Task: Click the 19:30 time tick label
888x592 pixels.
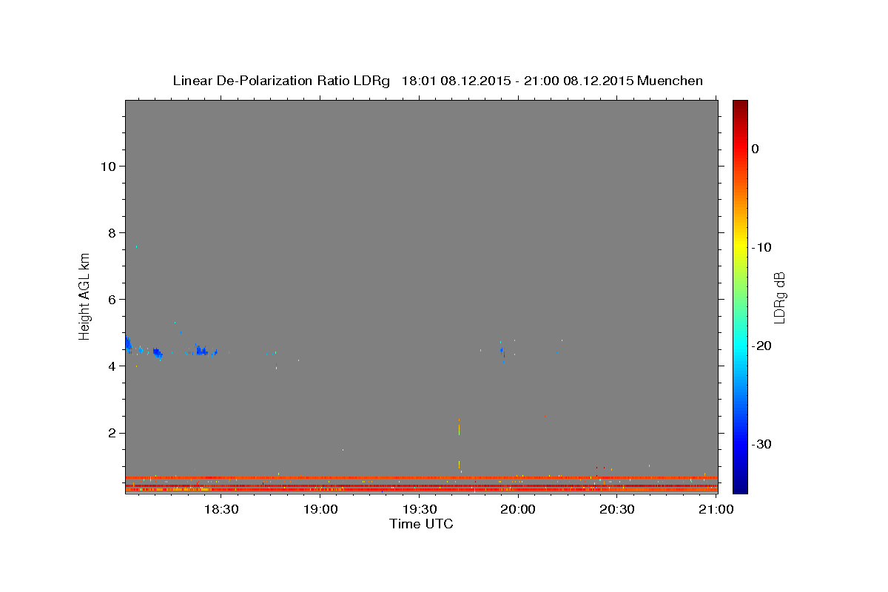Action: pyautogui.click(x=419, y=509)
